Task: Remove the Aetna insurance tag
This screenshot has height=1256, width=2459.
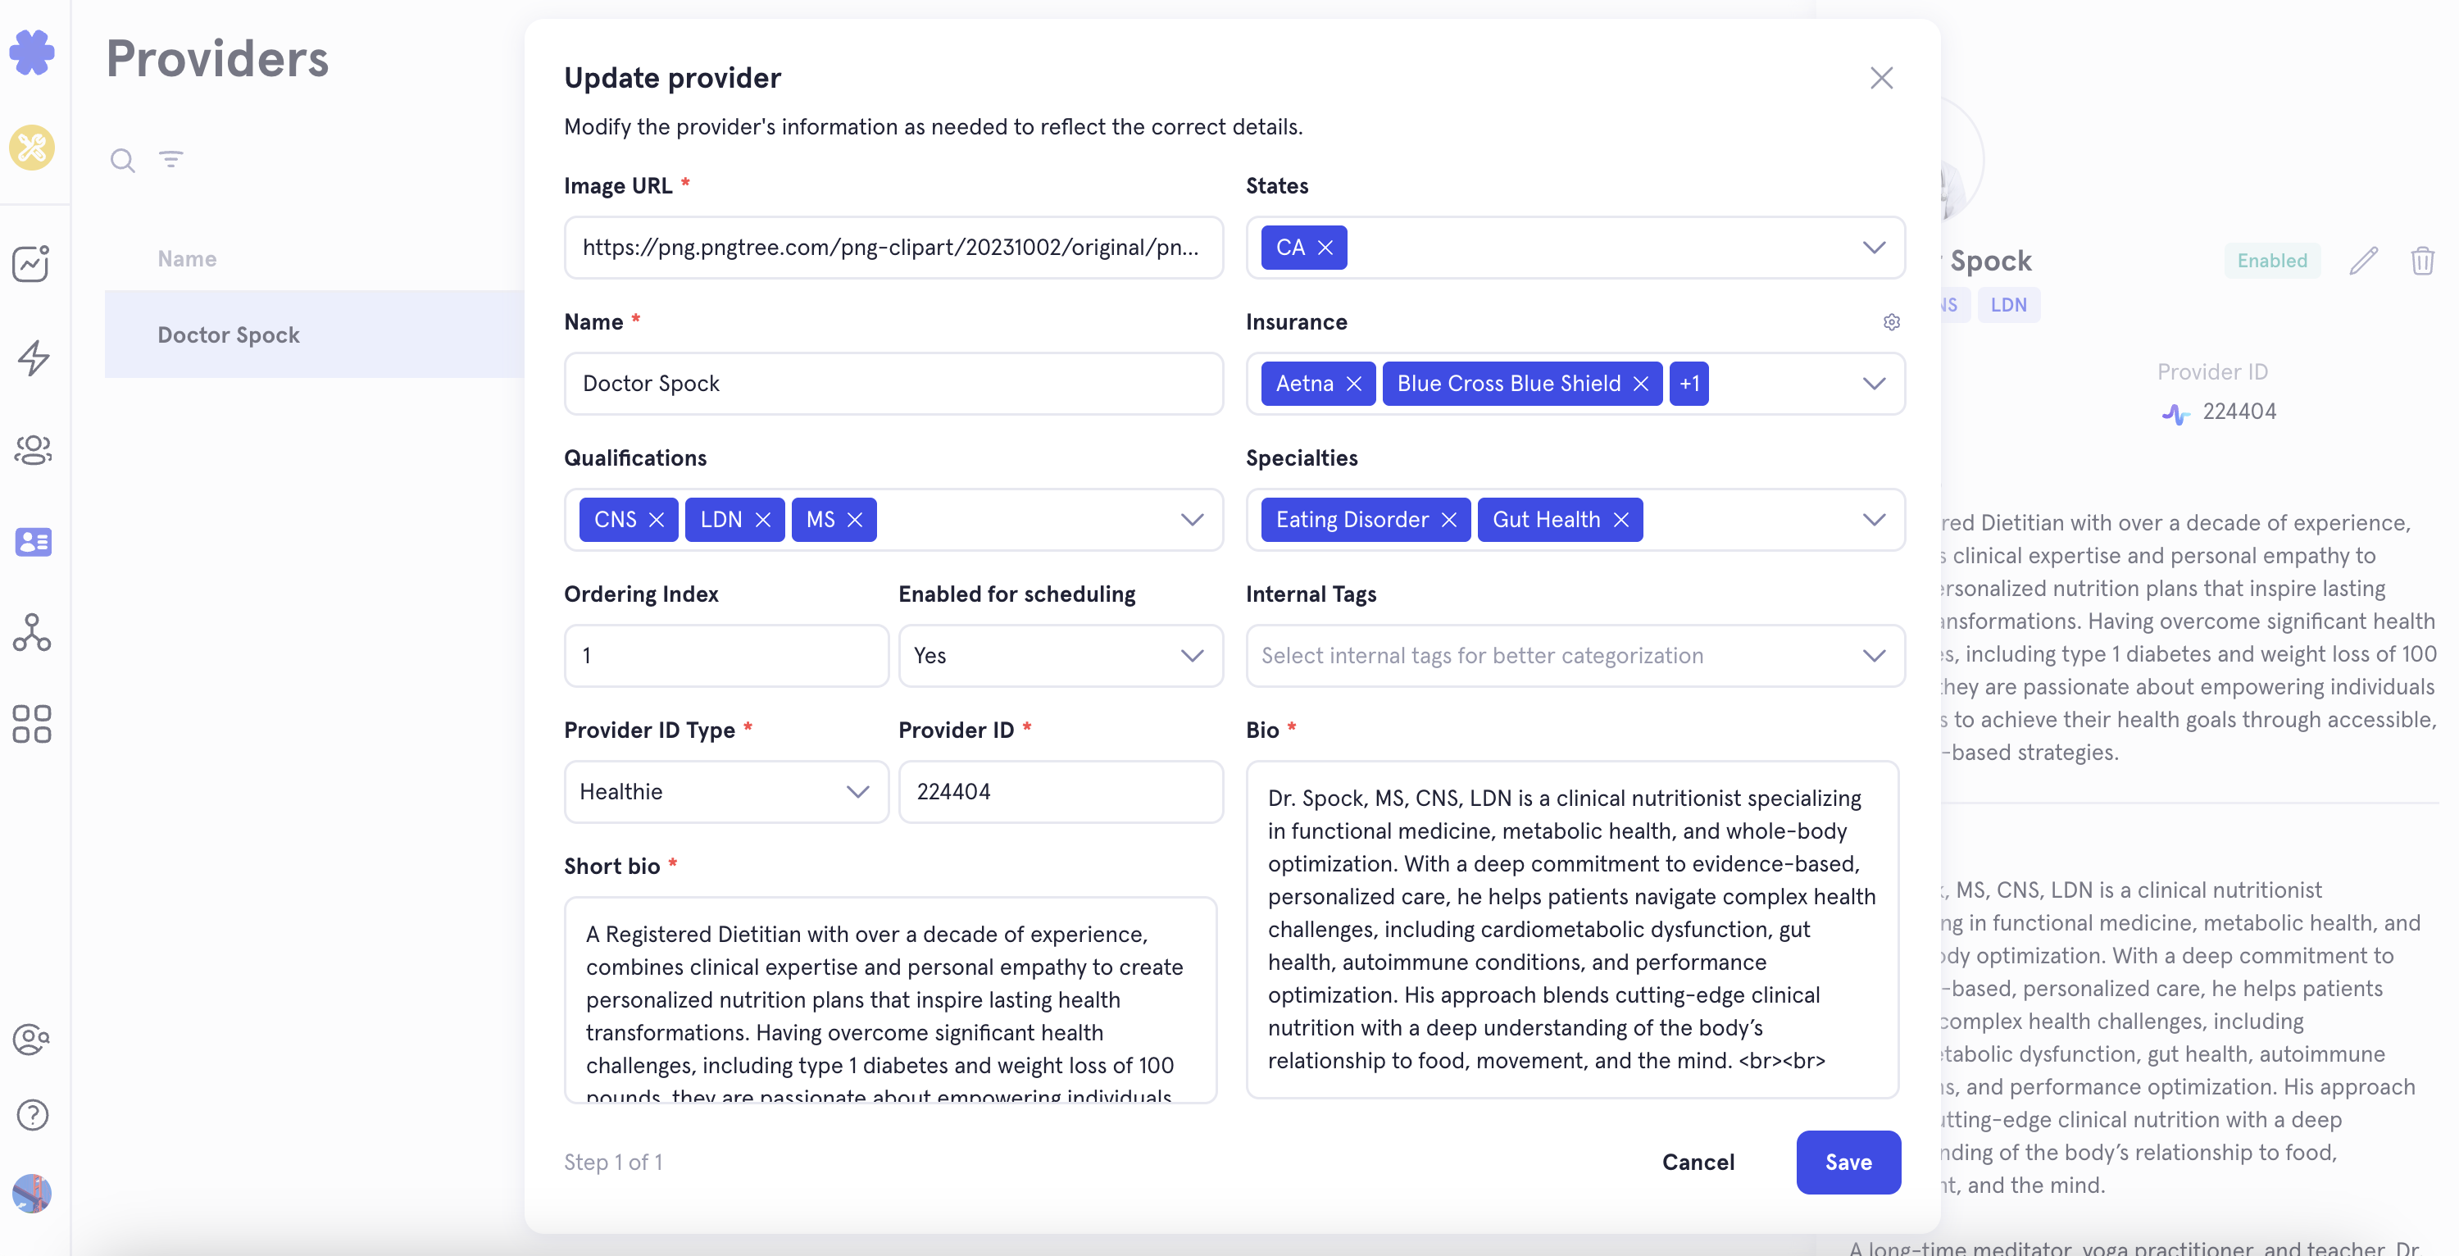Action: pos(1353,384)
